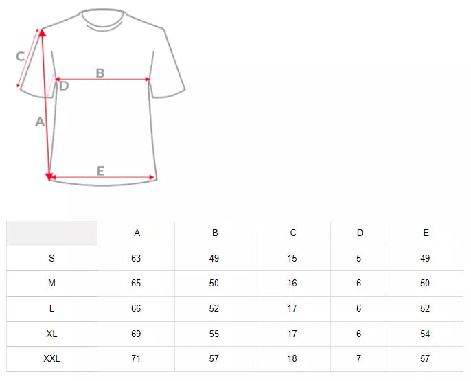Click the S size row label
Viewport: 471px width, 381px height.
point(51,259)
